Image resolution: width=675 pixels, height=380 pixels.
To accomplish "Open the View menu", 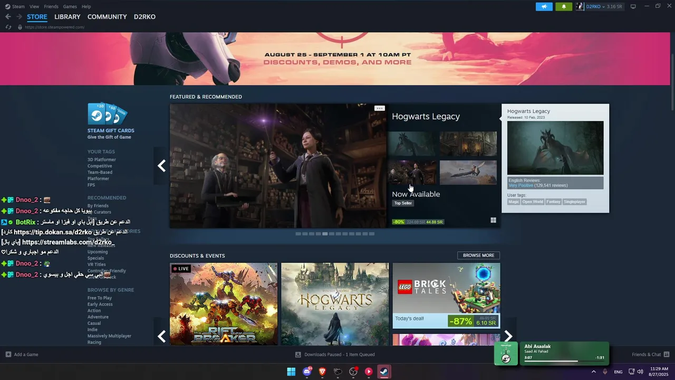I will point(34,6).
